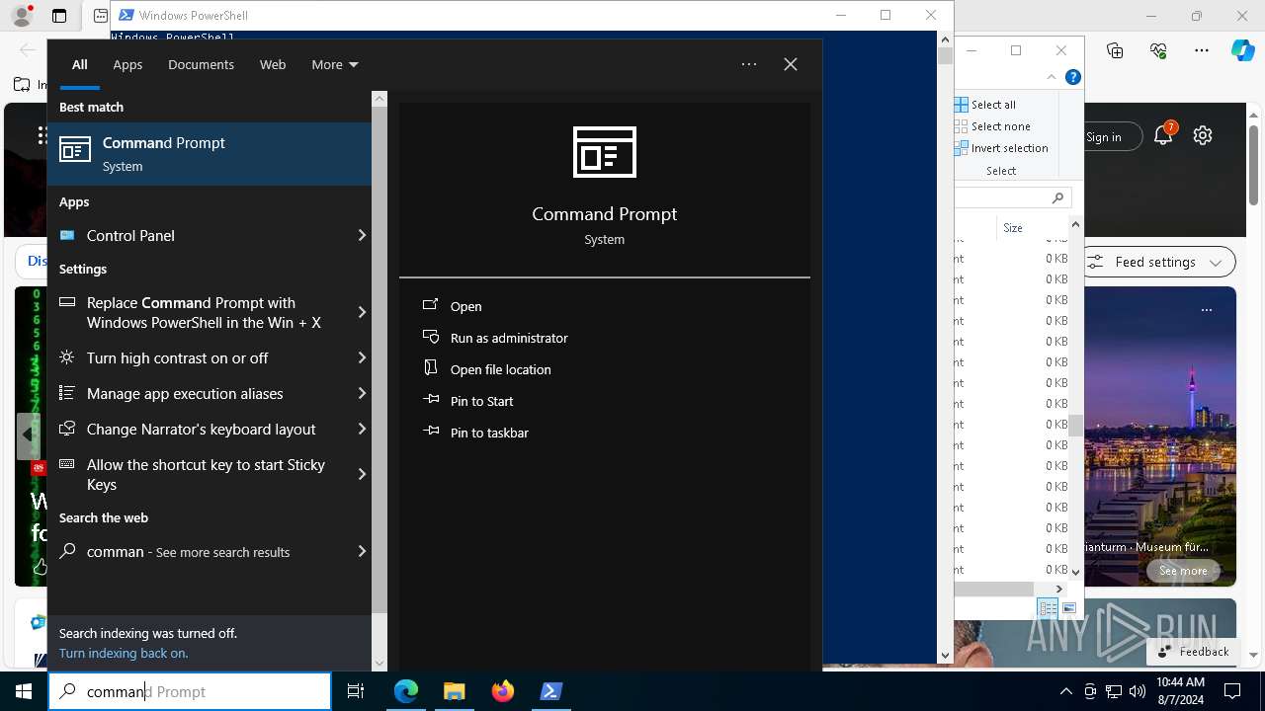Image resolution: width=1265 pixels, height=711 pixels.
Task: Open the Windows Start button
Action: tap(24, 691)
